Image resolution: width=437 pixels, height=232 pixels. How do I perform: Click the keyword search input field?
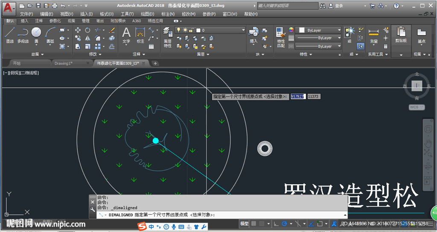coord(287,6)
